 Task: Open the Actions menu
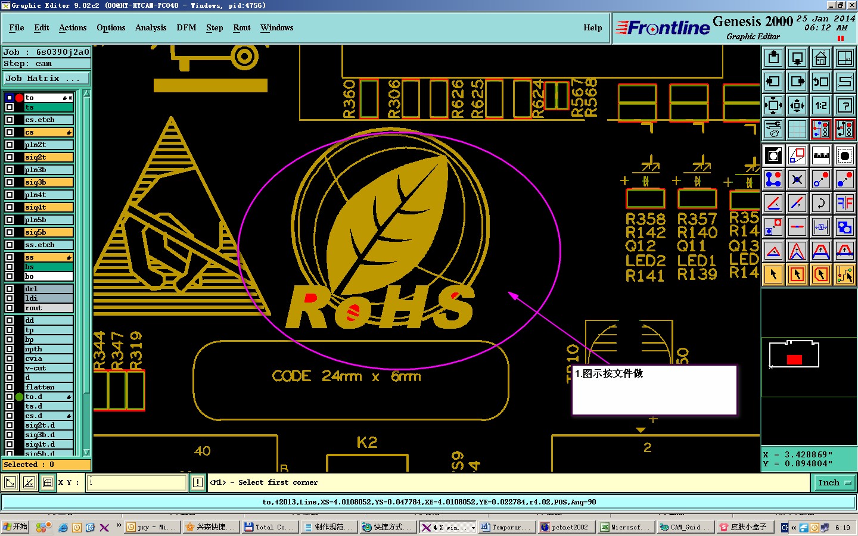coord(73,27)
